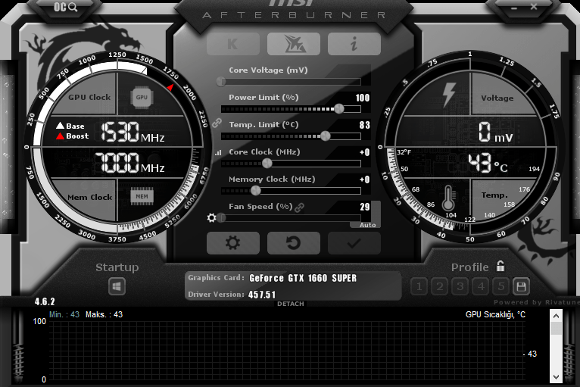
Task: Click the GPU Sıcaklığı, °C graph label
Action: click(495, 314)
